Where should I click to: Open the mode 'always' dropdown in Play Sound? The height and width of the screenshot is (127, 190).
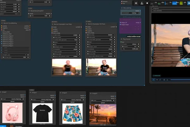click(130, 44)
